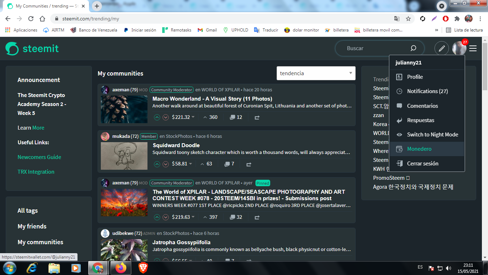Click the browser reload icon
488x275 pixels.
(x=31, y=19)
